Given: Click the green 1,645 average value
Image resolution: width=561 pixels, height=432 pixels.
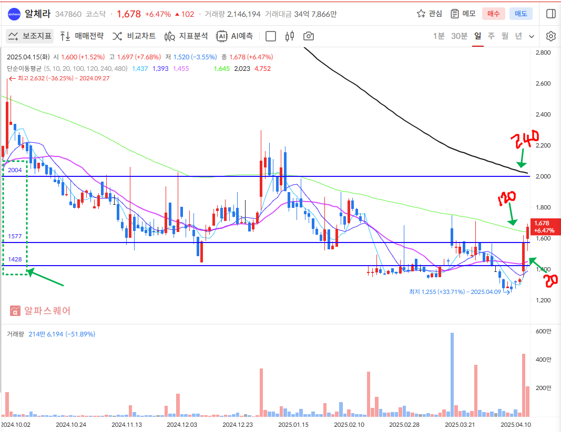Looking at the screenshot, I should point(222,69).
